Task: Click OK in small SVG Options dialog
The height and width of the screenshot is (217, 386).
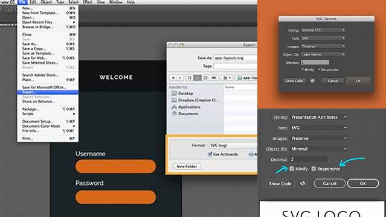Action: coord(358,81)
